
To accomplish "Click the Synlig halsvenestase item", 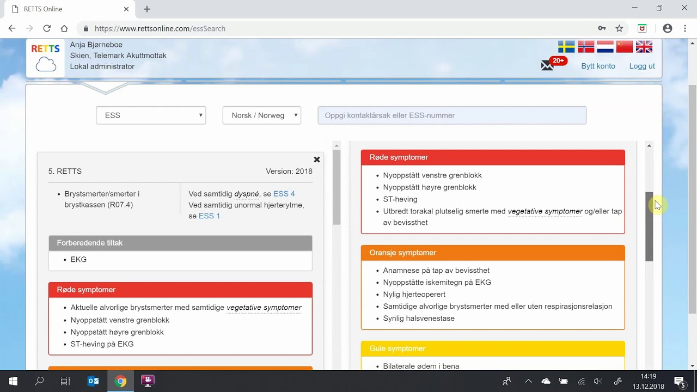I will [419, 318].
